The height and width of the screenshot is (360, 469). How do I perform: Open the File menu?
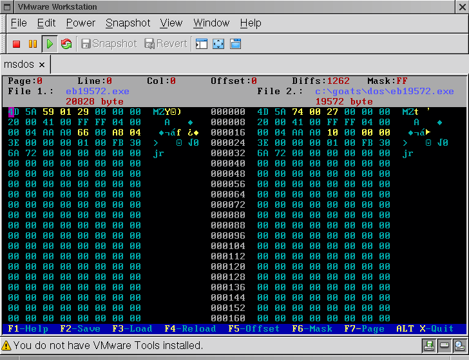(19, 23)
